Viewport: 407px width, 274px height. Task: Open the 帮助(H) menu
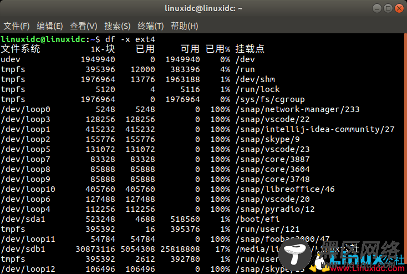coord(184,26)
